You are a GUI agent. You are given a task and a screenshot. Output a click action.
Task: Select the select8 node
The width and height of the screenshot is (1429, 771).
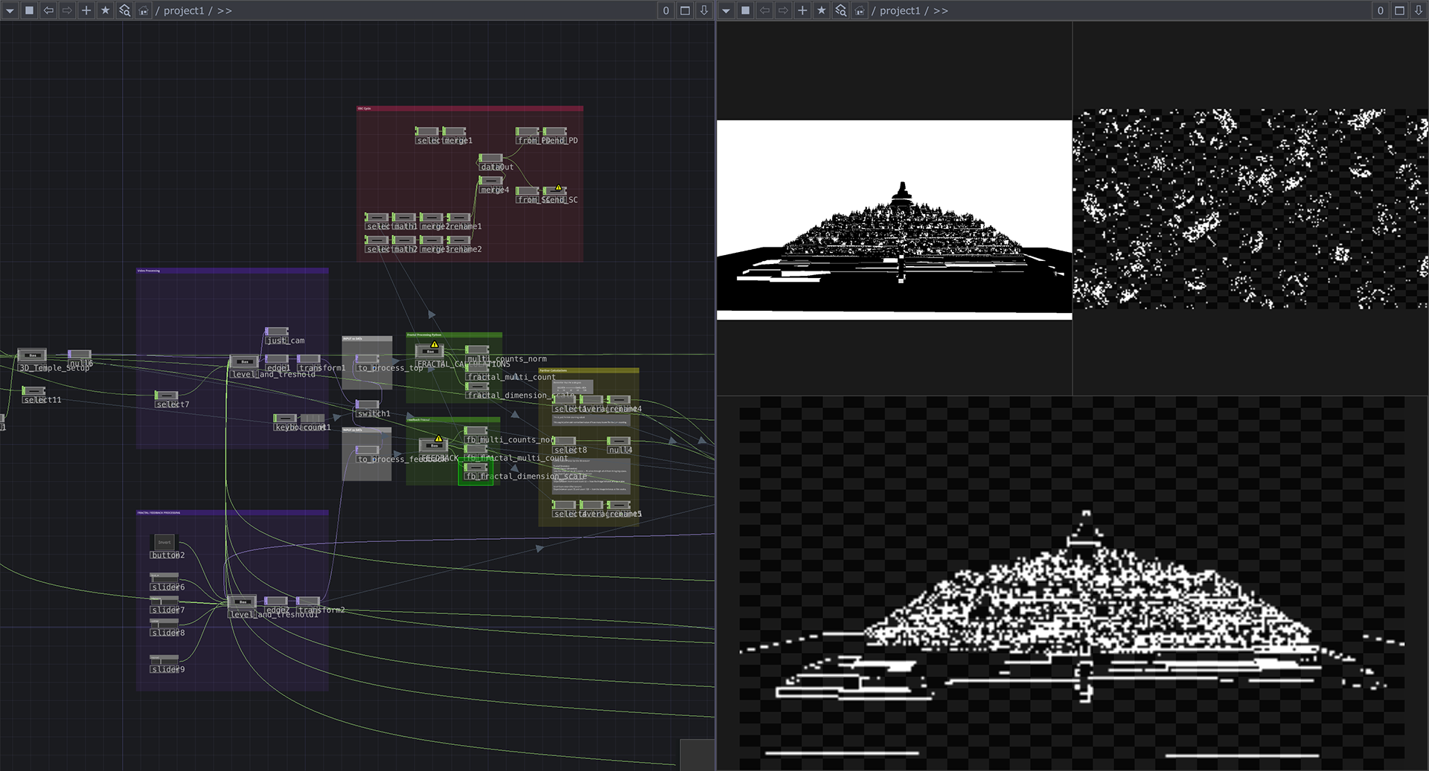click(564, 441)
